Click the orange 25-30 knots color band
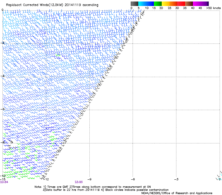Viewport: 222px width, 195px height. (173, 4)
